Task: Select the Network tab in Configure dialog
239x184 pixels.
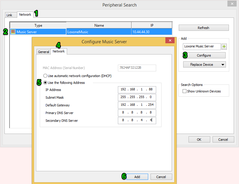Action: click(x=58, y=51)
